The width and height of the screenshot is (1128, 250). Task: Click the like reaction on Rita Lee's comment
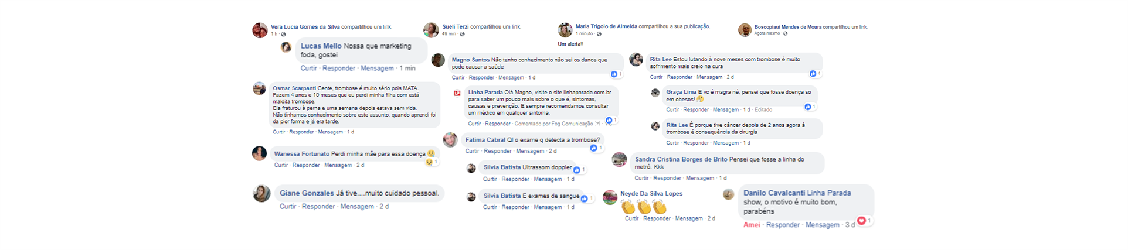[813, 74]
